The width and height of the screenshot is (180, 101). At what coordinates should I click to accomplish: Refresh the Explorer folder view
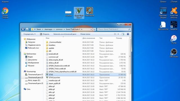coord(94,29)
